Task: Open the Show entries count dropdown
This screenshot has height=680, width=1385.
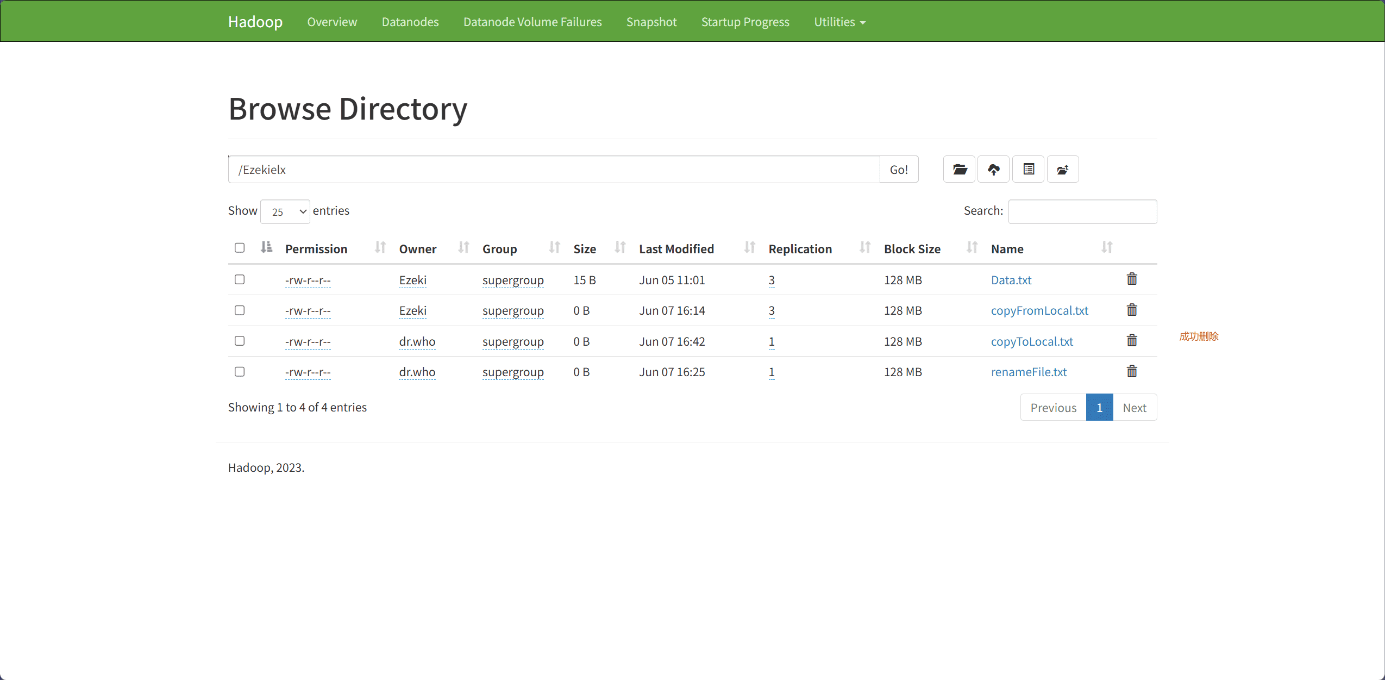Action: point(285,211)
